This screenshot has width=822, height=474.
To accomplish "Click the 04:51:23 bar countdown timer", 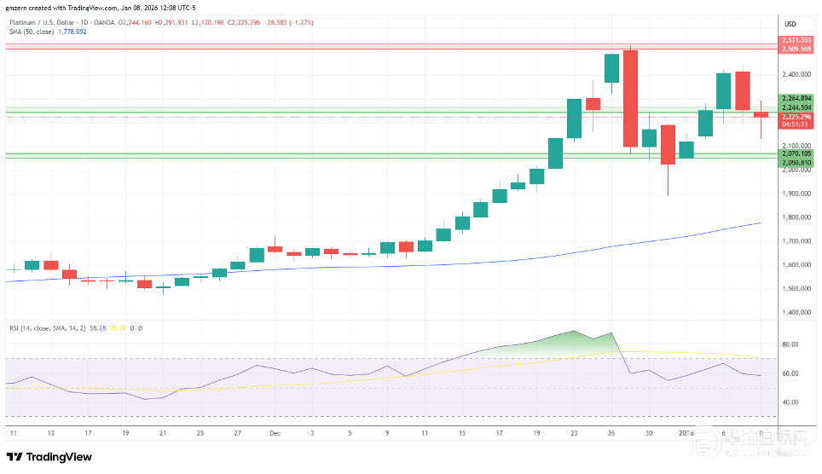I will tap(796, 124).
